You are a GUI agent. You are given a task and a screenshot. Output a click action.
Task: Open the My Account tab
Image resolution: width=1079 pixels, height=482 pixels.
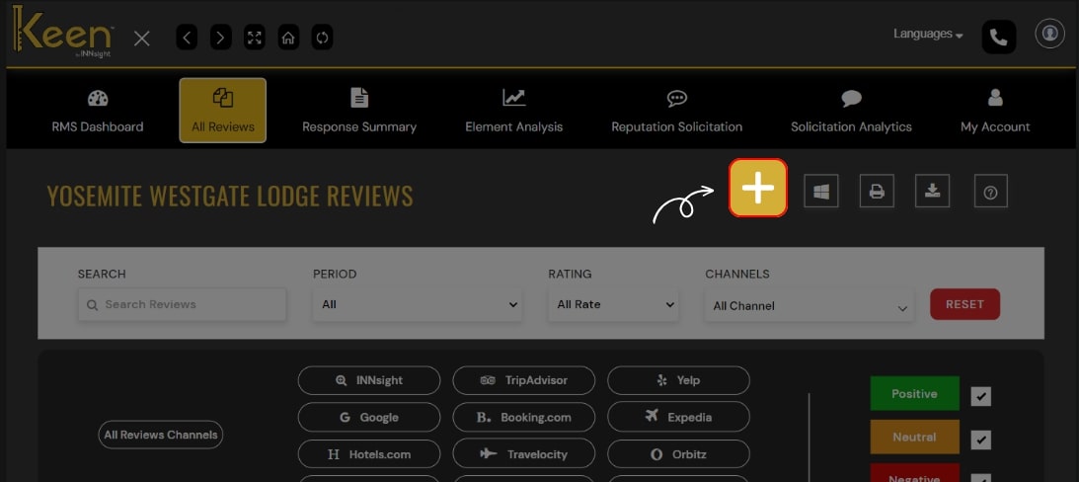click(995, 111)
